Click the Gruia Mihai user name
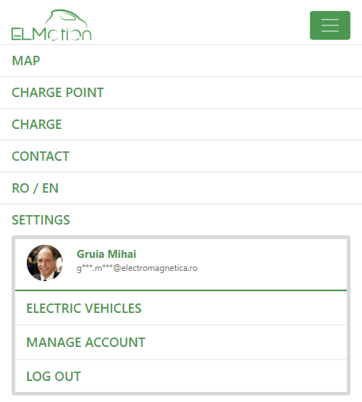Image resolution: width=362 pixels, height=402 pixels. point(106,254)
